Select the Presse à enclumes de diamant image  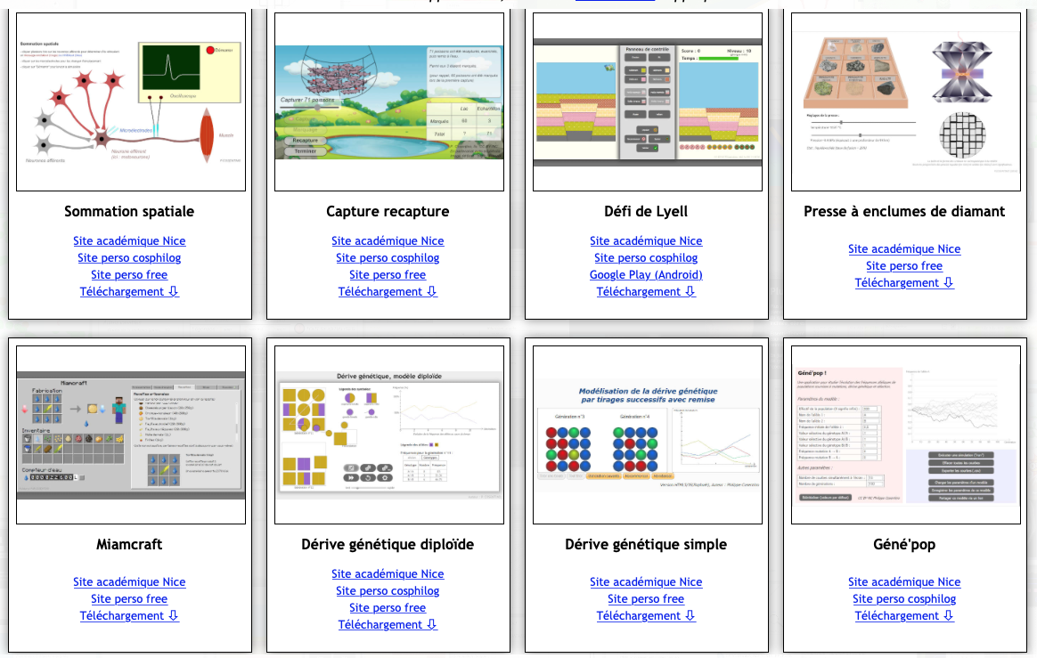(905, 102)
